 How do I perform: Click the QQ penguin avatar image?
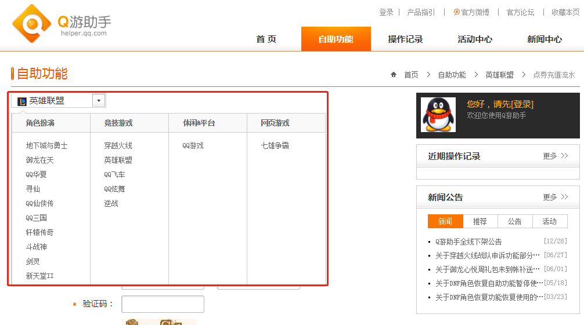[438, 115]
